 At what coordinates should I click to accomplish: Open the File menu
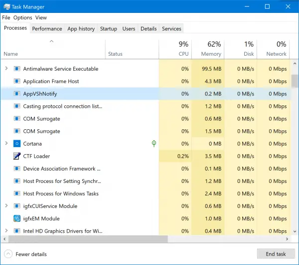(6, 17)
